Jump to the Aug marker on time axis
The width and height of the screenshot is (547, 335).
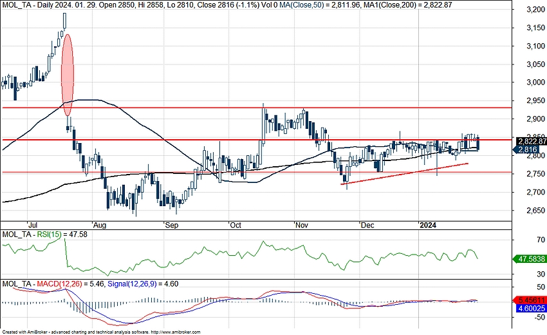(98, 225)
